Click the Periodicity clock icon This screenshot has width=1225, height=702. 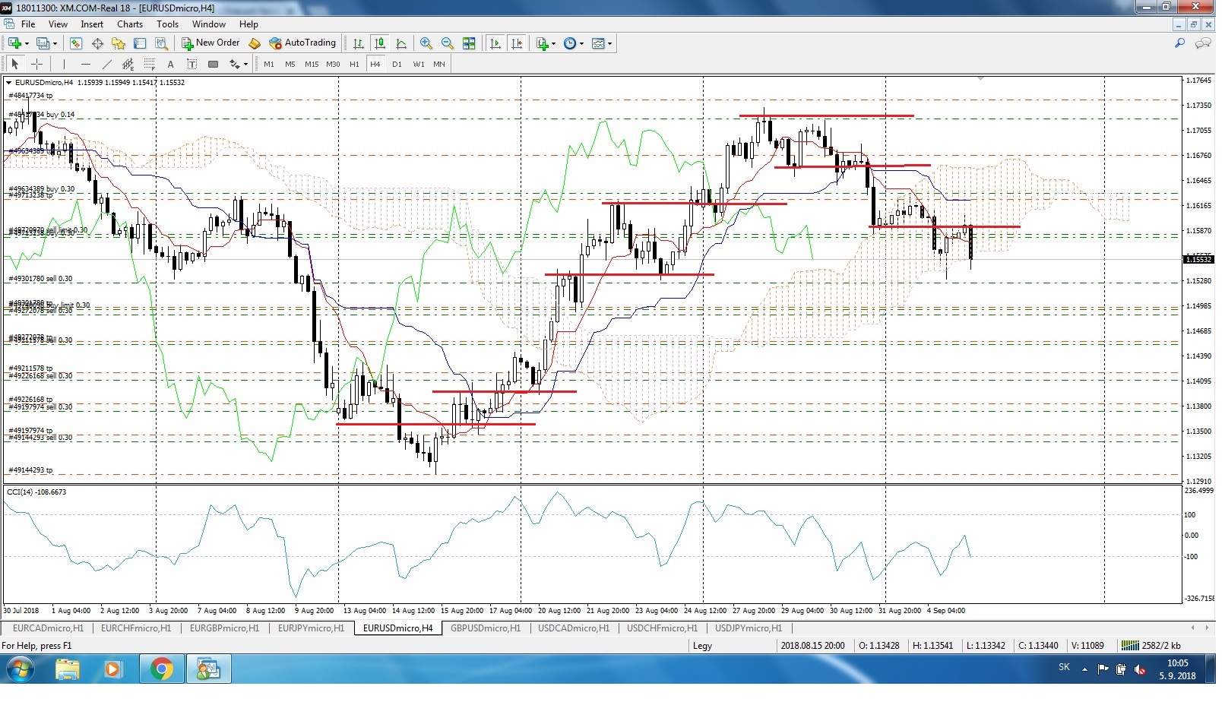(x=570, y=43)
